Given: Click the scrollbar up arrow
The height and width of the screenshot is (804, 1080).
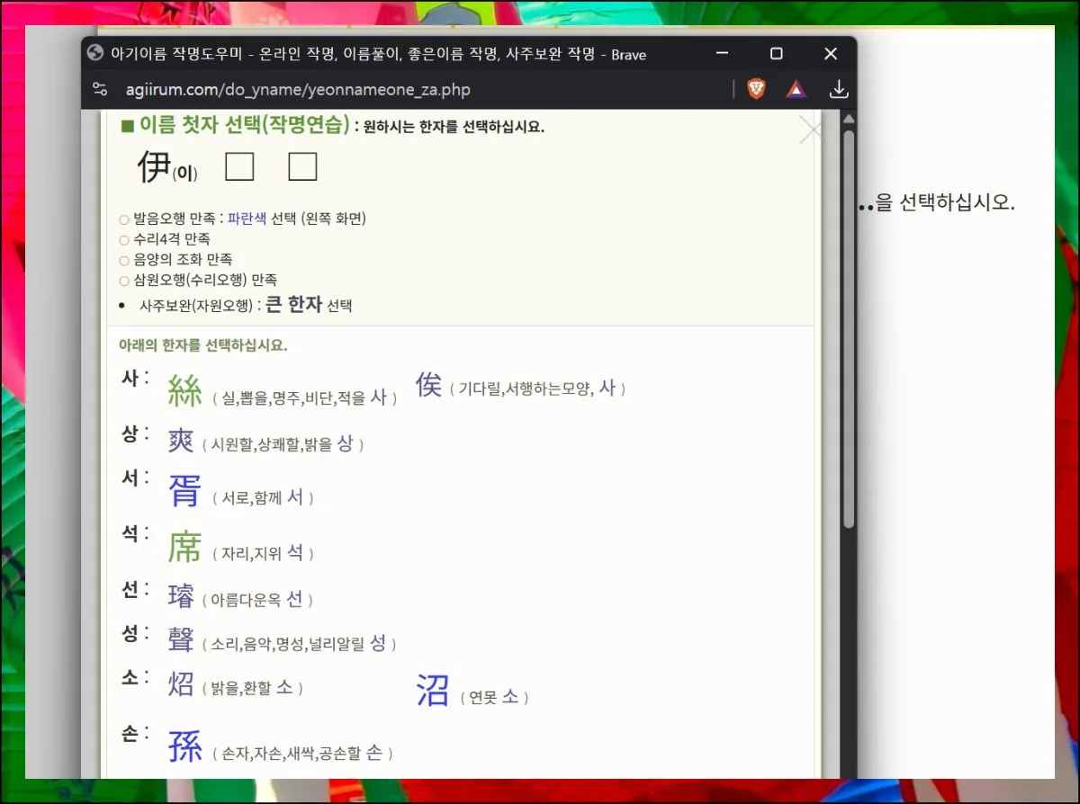Looking at the screenshot, I should pos(848,120).
